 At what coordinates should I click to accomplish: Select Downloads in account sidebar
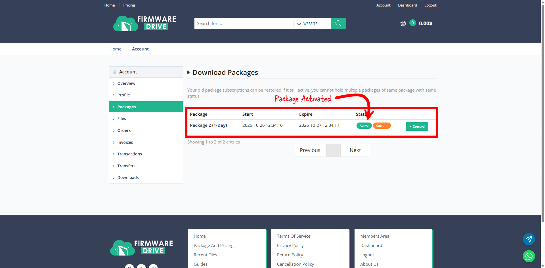(x=128, y=178)
